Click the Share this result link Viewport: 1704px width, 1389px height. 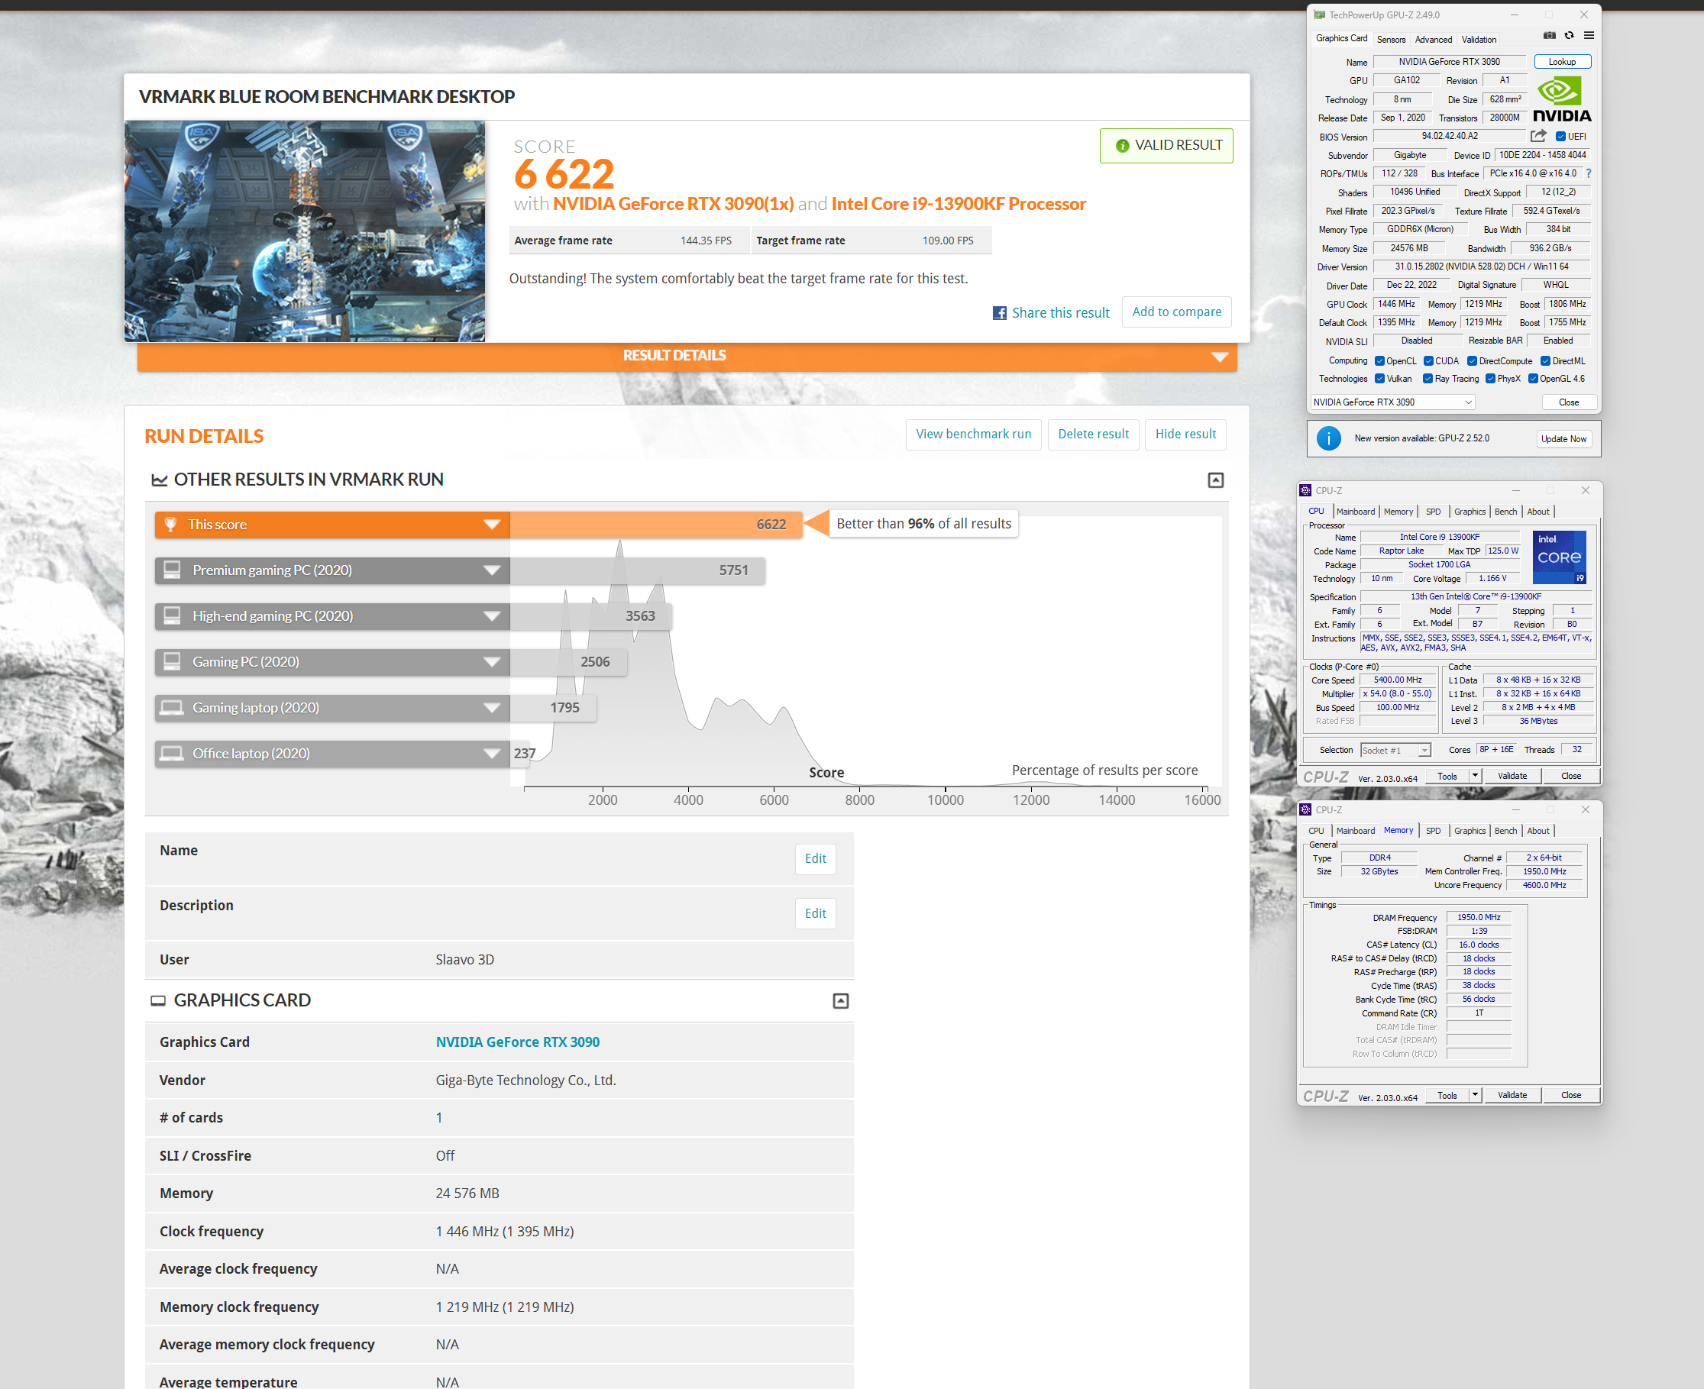[1060, 313]
